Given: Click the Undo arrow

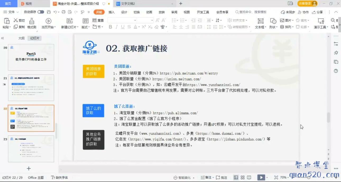Looking at the screenshot, I should click(x=55, y=12).
